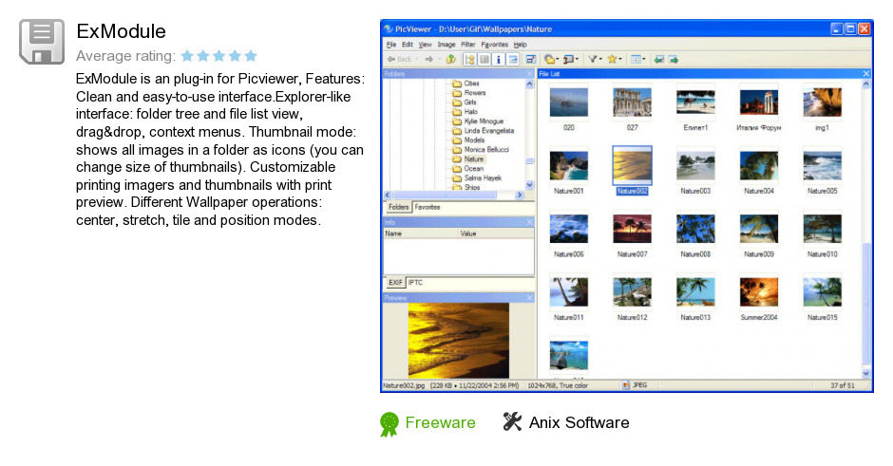Go up one folder level icon
This screenshot has width=893, height=466.
tap(450, 59)
